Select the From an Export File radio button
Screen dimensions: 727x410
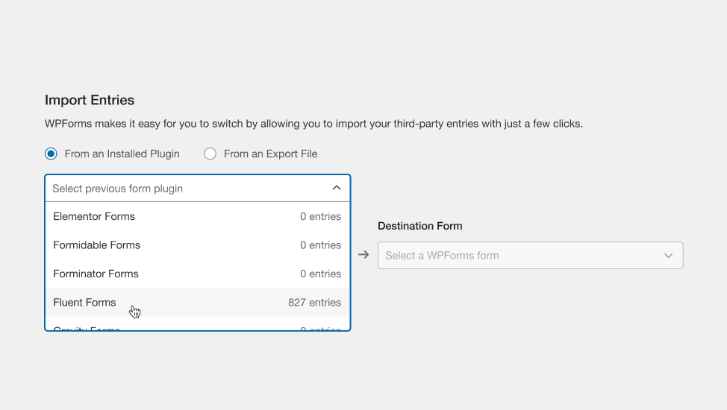point(210,154)
